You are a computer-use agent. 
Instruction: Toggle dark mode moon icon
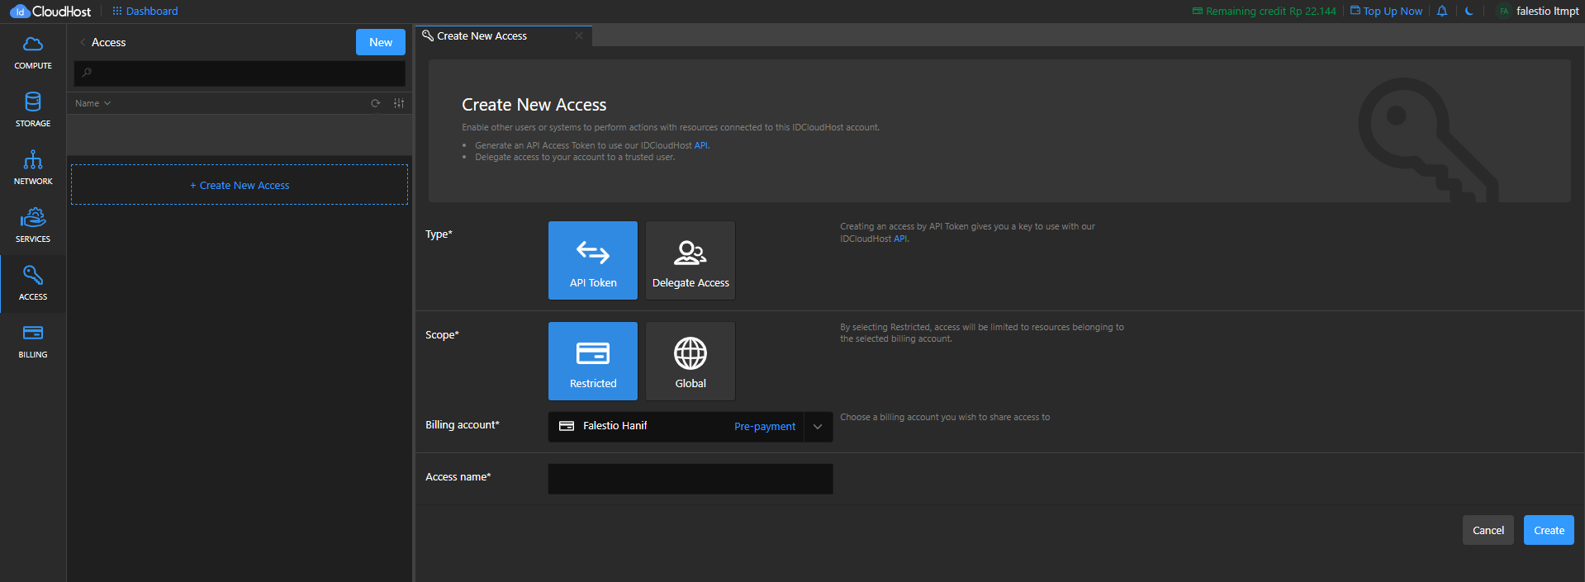click(1469, 12)
